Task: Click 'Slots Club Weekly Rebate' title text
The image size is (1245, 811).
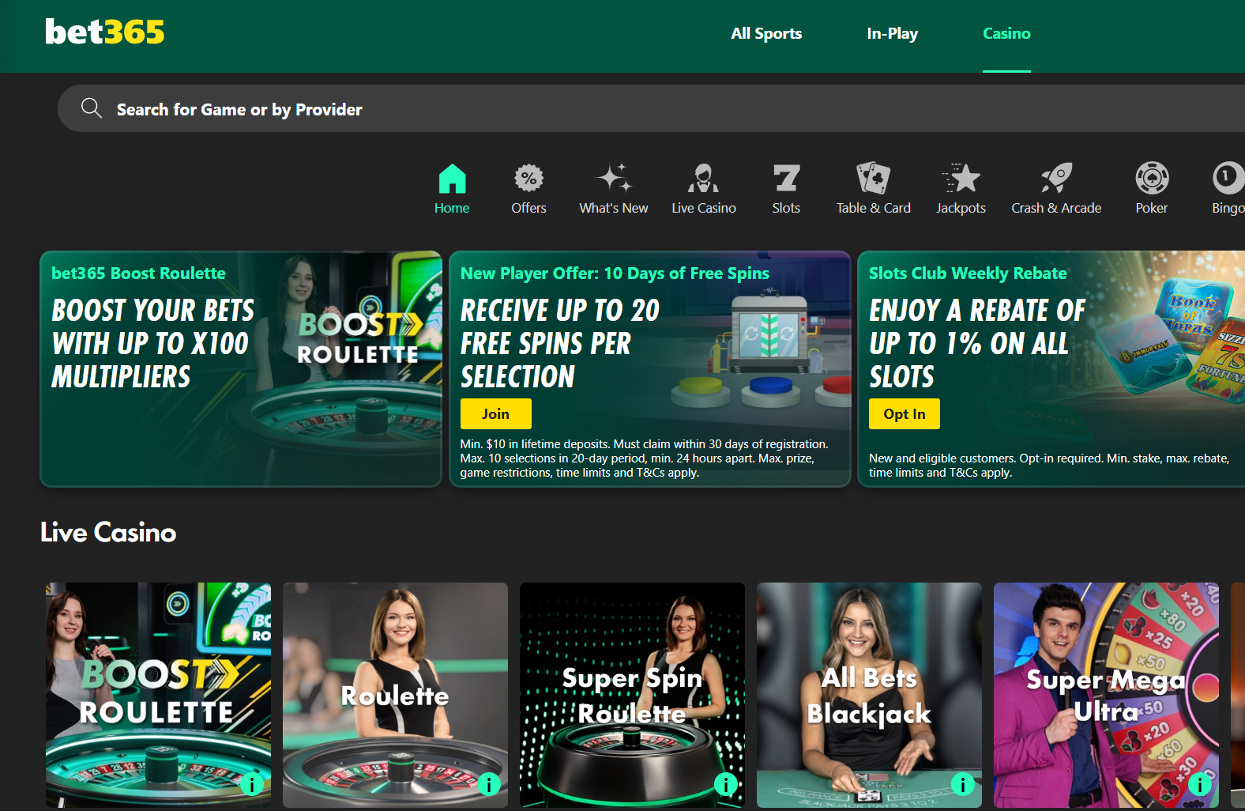Action: pos(968,273)
